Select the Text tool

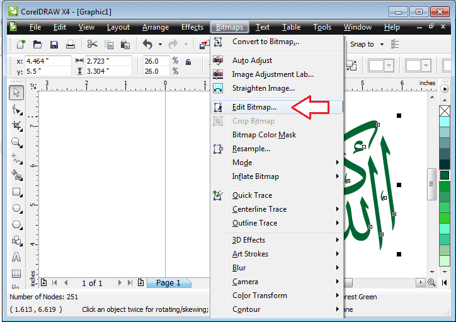pos(17,257)
